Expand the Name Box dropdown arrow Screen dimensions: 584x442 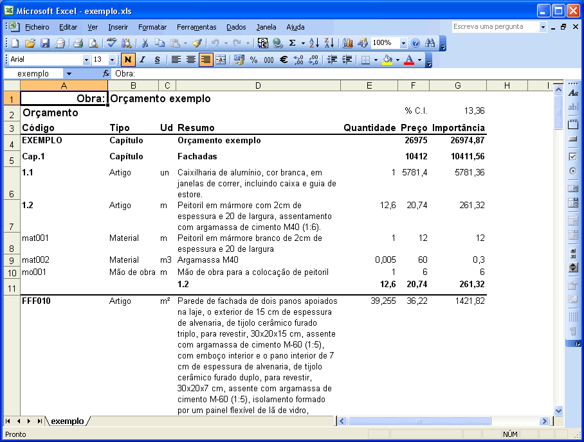click(x=69, y=74)
